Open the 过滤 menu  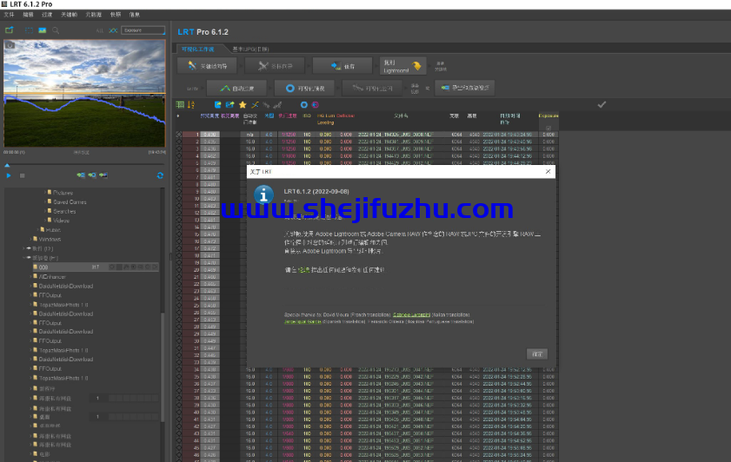tap(47, 15)
